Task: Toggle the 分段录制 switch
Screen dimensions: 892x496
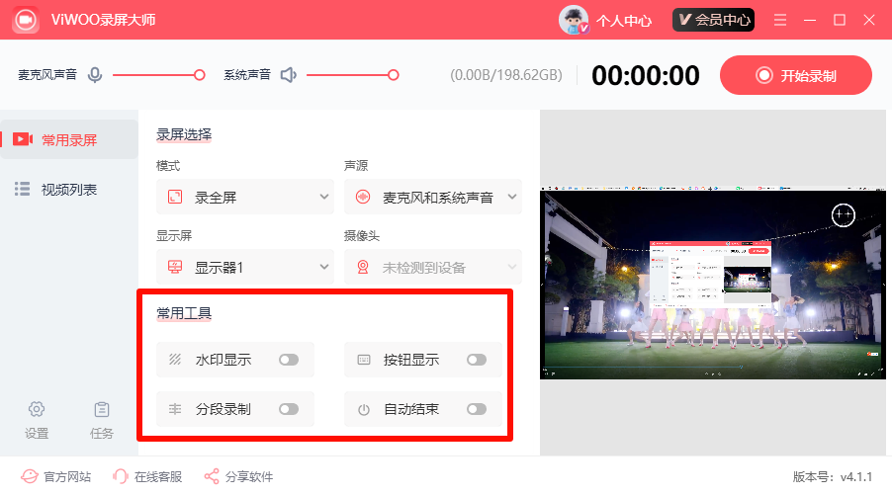Action: pos(289,409)
